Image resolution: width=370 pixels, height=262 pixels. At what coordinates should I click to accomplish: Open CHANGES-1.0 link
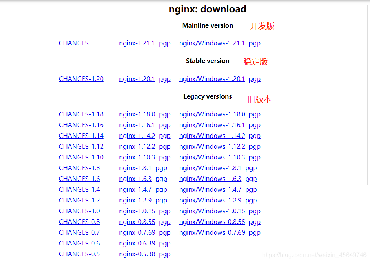79,211
